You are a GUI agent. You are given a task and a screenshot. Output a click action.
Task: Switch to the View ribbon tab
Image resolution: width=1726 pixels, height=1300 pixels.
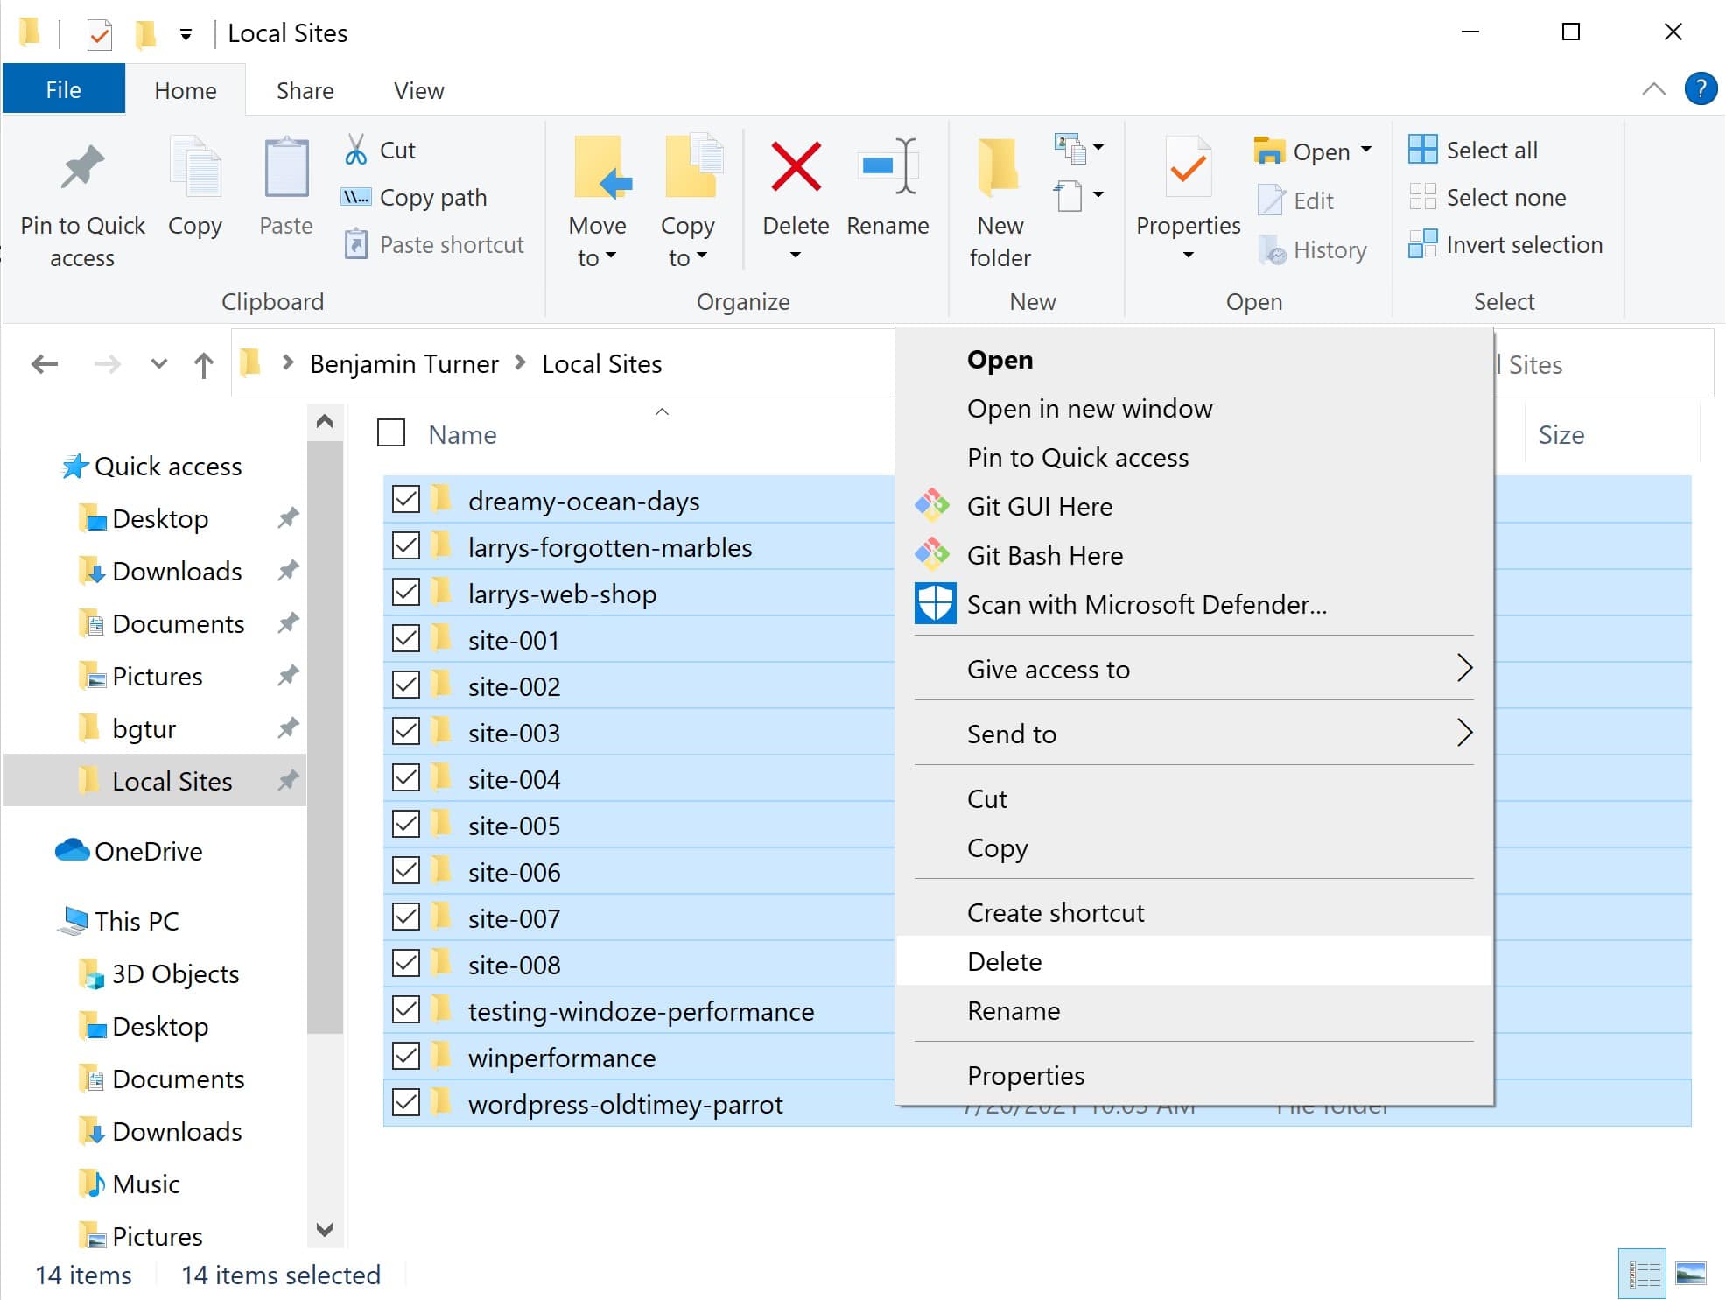point(418,91)
